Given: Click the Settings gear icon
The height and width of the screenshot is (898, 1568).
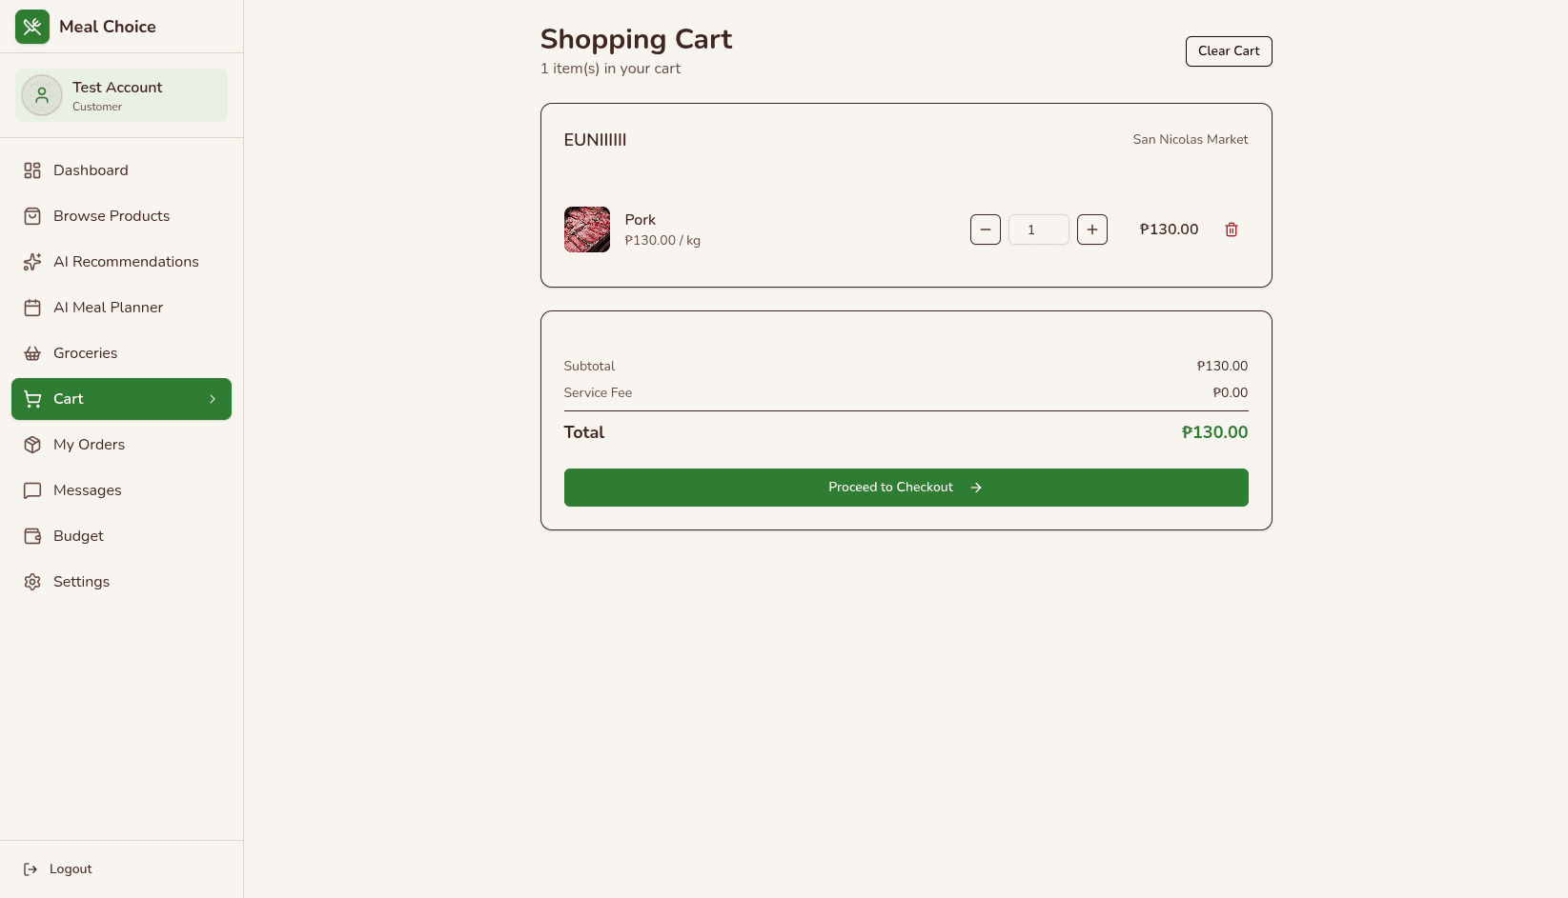Looking at the screenshot, I should [x=32, y=582].
